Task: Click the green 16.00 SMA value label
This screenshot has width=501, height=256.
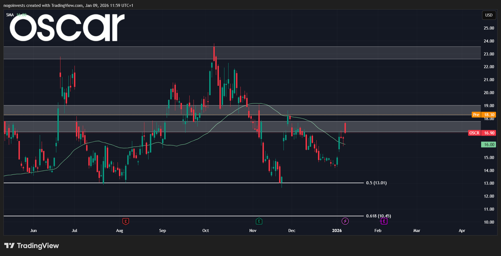Action: 488,144
